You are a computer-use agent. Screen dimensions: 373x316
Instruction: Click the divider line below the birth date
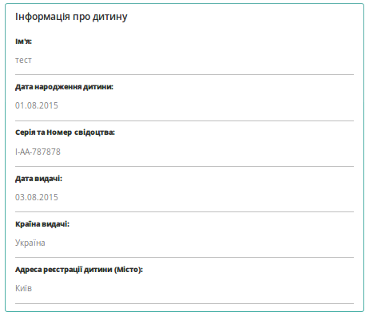point(185,120)
